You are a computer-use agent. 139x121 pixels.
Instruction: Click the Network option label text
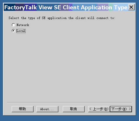[x=23, y=25]
